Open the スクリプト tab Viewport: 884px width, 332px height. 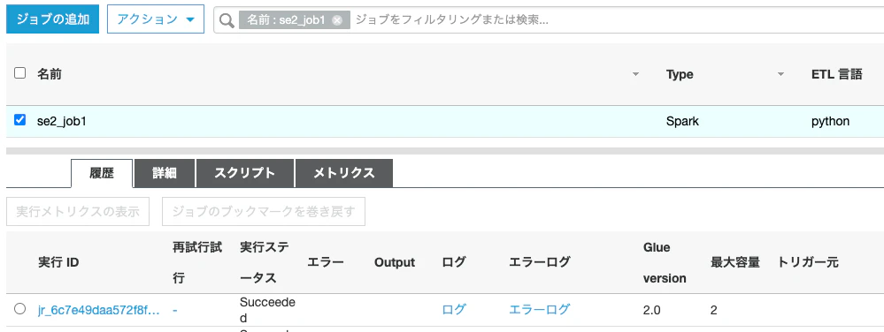tap(245, 173)
